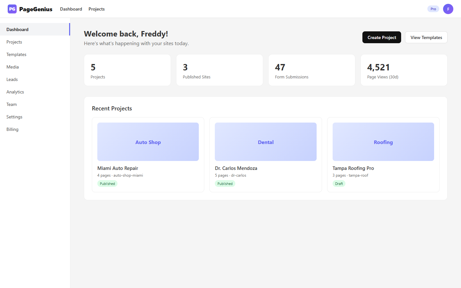Open the 3 Published Sites stat card

coord(220,70)
